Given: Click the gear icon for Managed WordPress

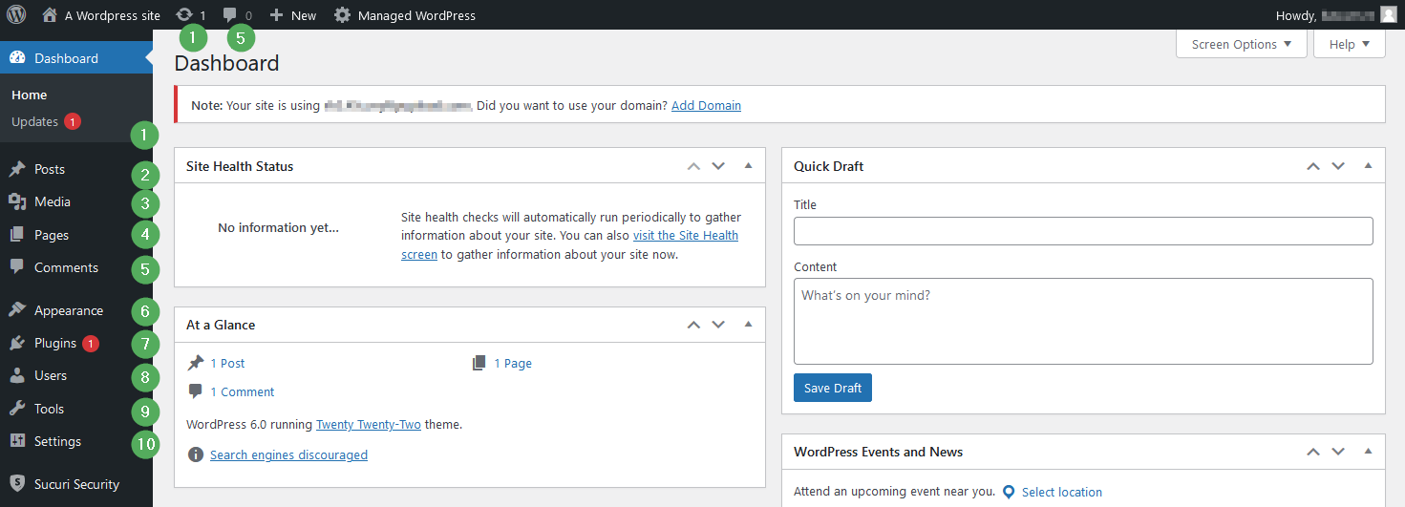Looking at the screenshot, I should (342, 15).
